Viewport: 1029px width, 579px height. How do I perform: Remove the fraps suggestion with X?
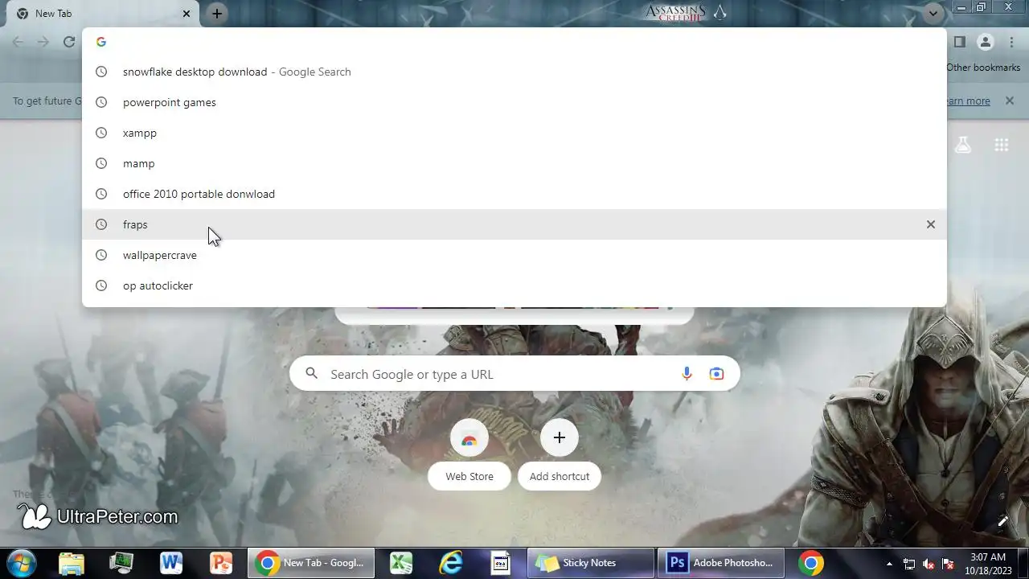tap(930, 224)
